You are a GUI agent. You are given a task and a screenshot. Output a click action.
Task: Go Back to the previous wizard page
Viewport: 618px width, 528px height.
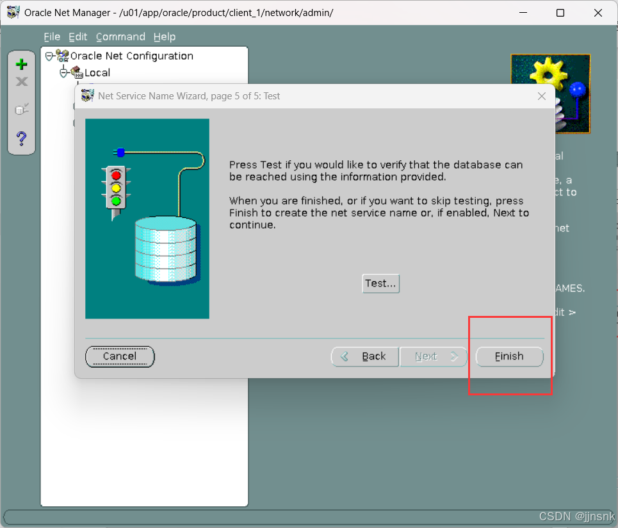pos(365,356)
